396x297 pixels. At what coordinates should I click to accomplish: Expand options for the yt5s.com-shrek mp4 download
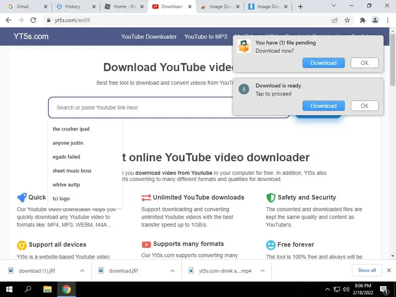263,271
